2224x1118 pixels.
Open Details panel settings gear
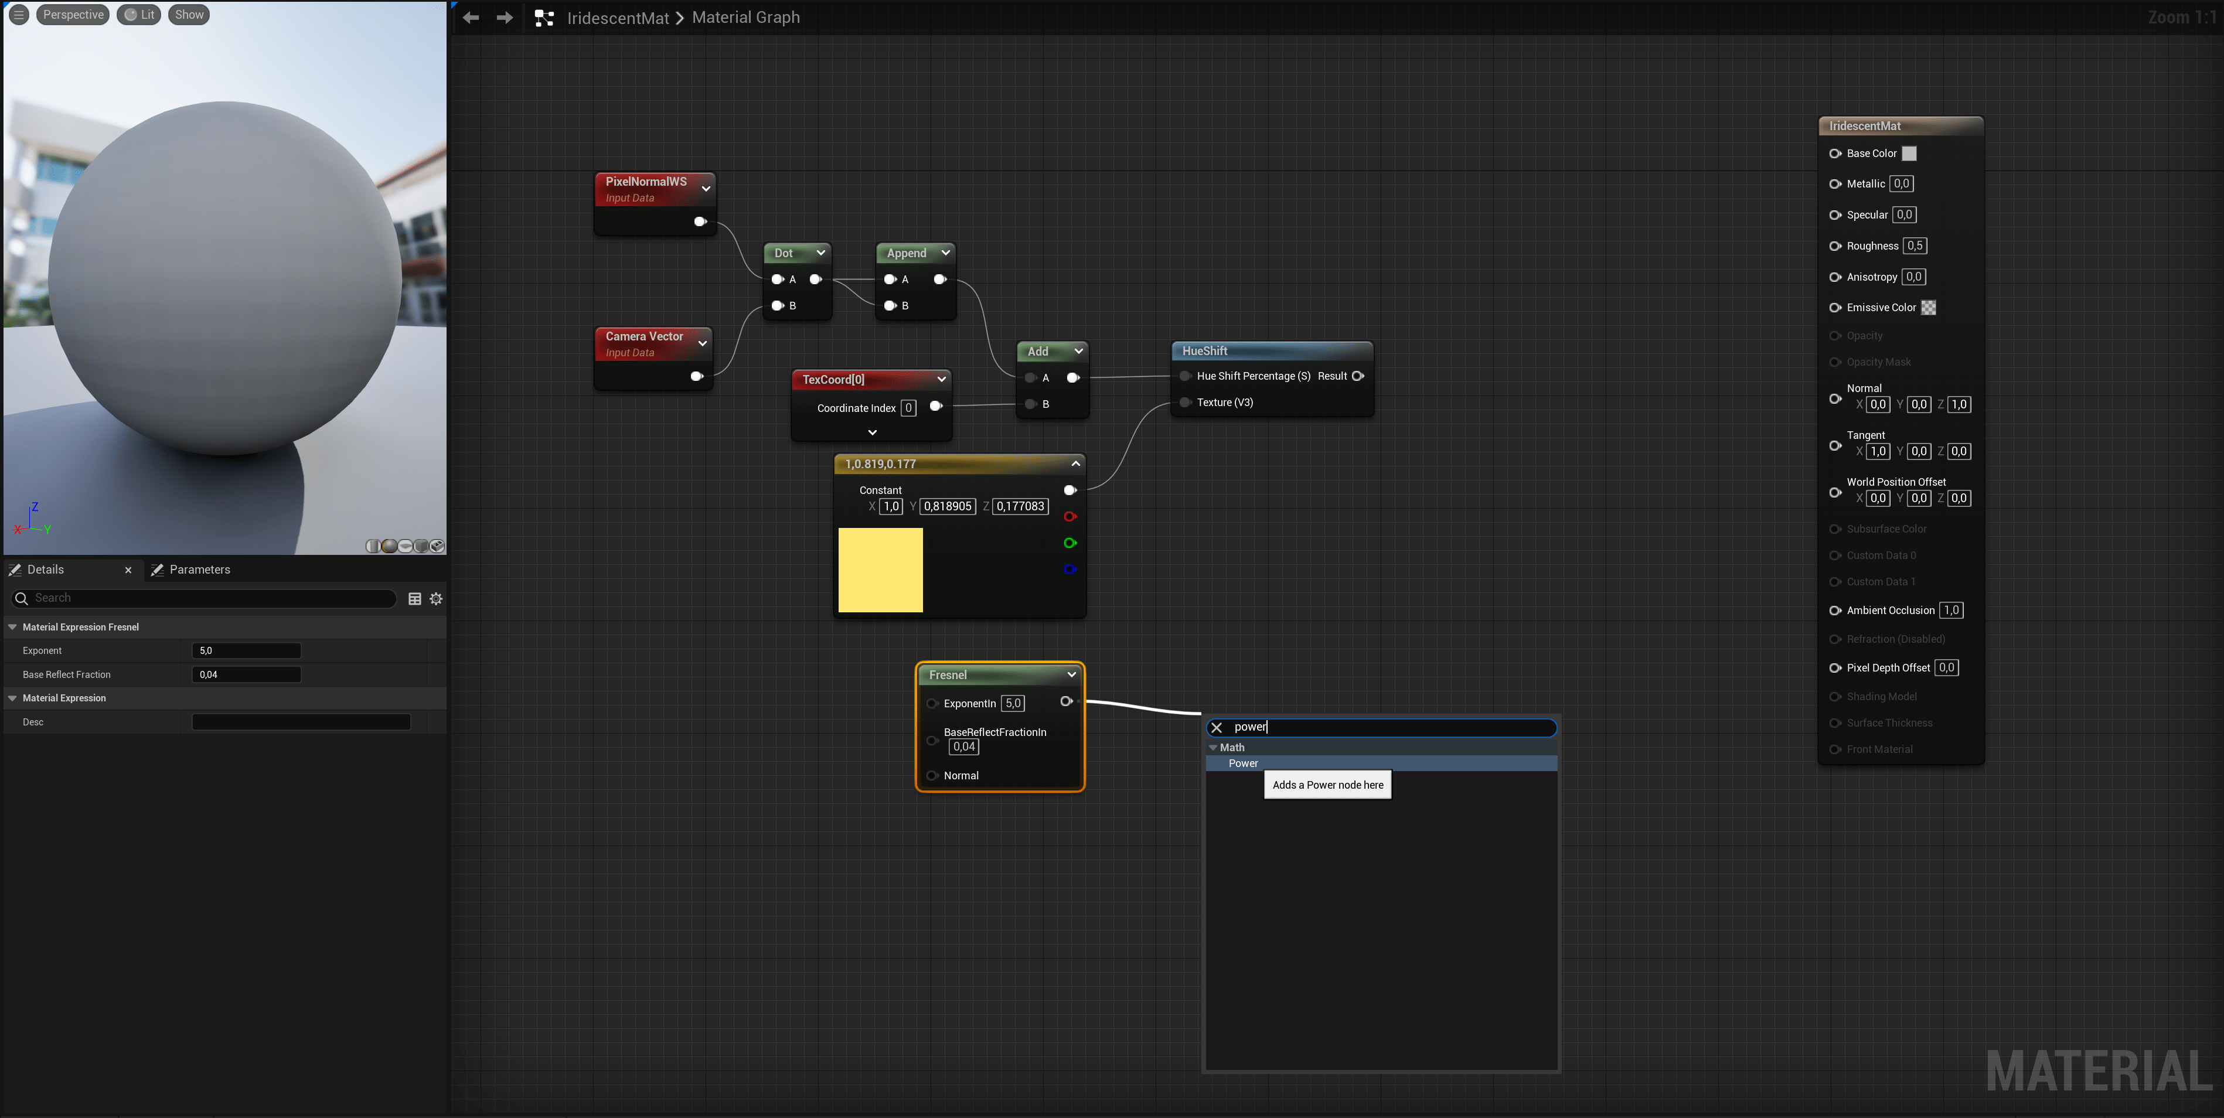(x=436, y=598)
